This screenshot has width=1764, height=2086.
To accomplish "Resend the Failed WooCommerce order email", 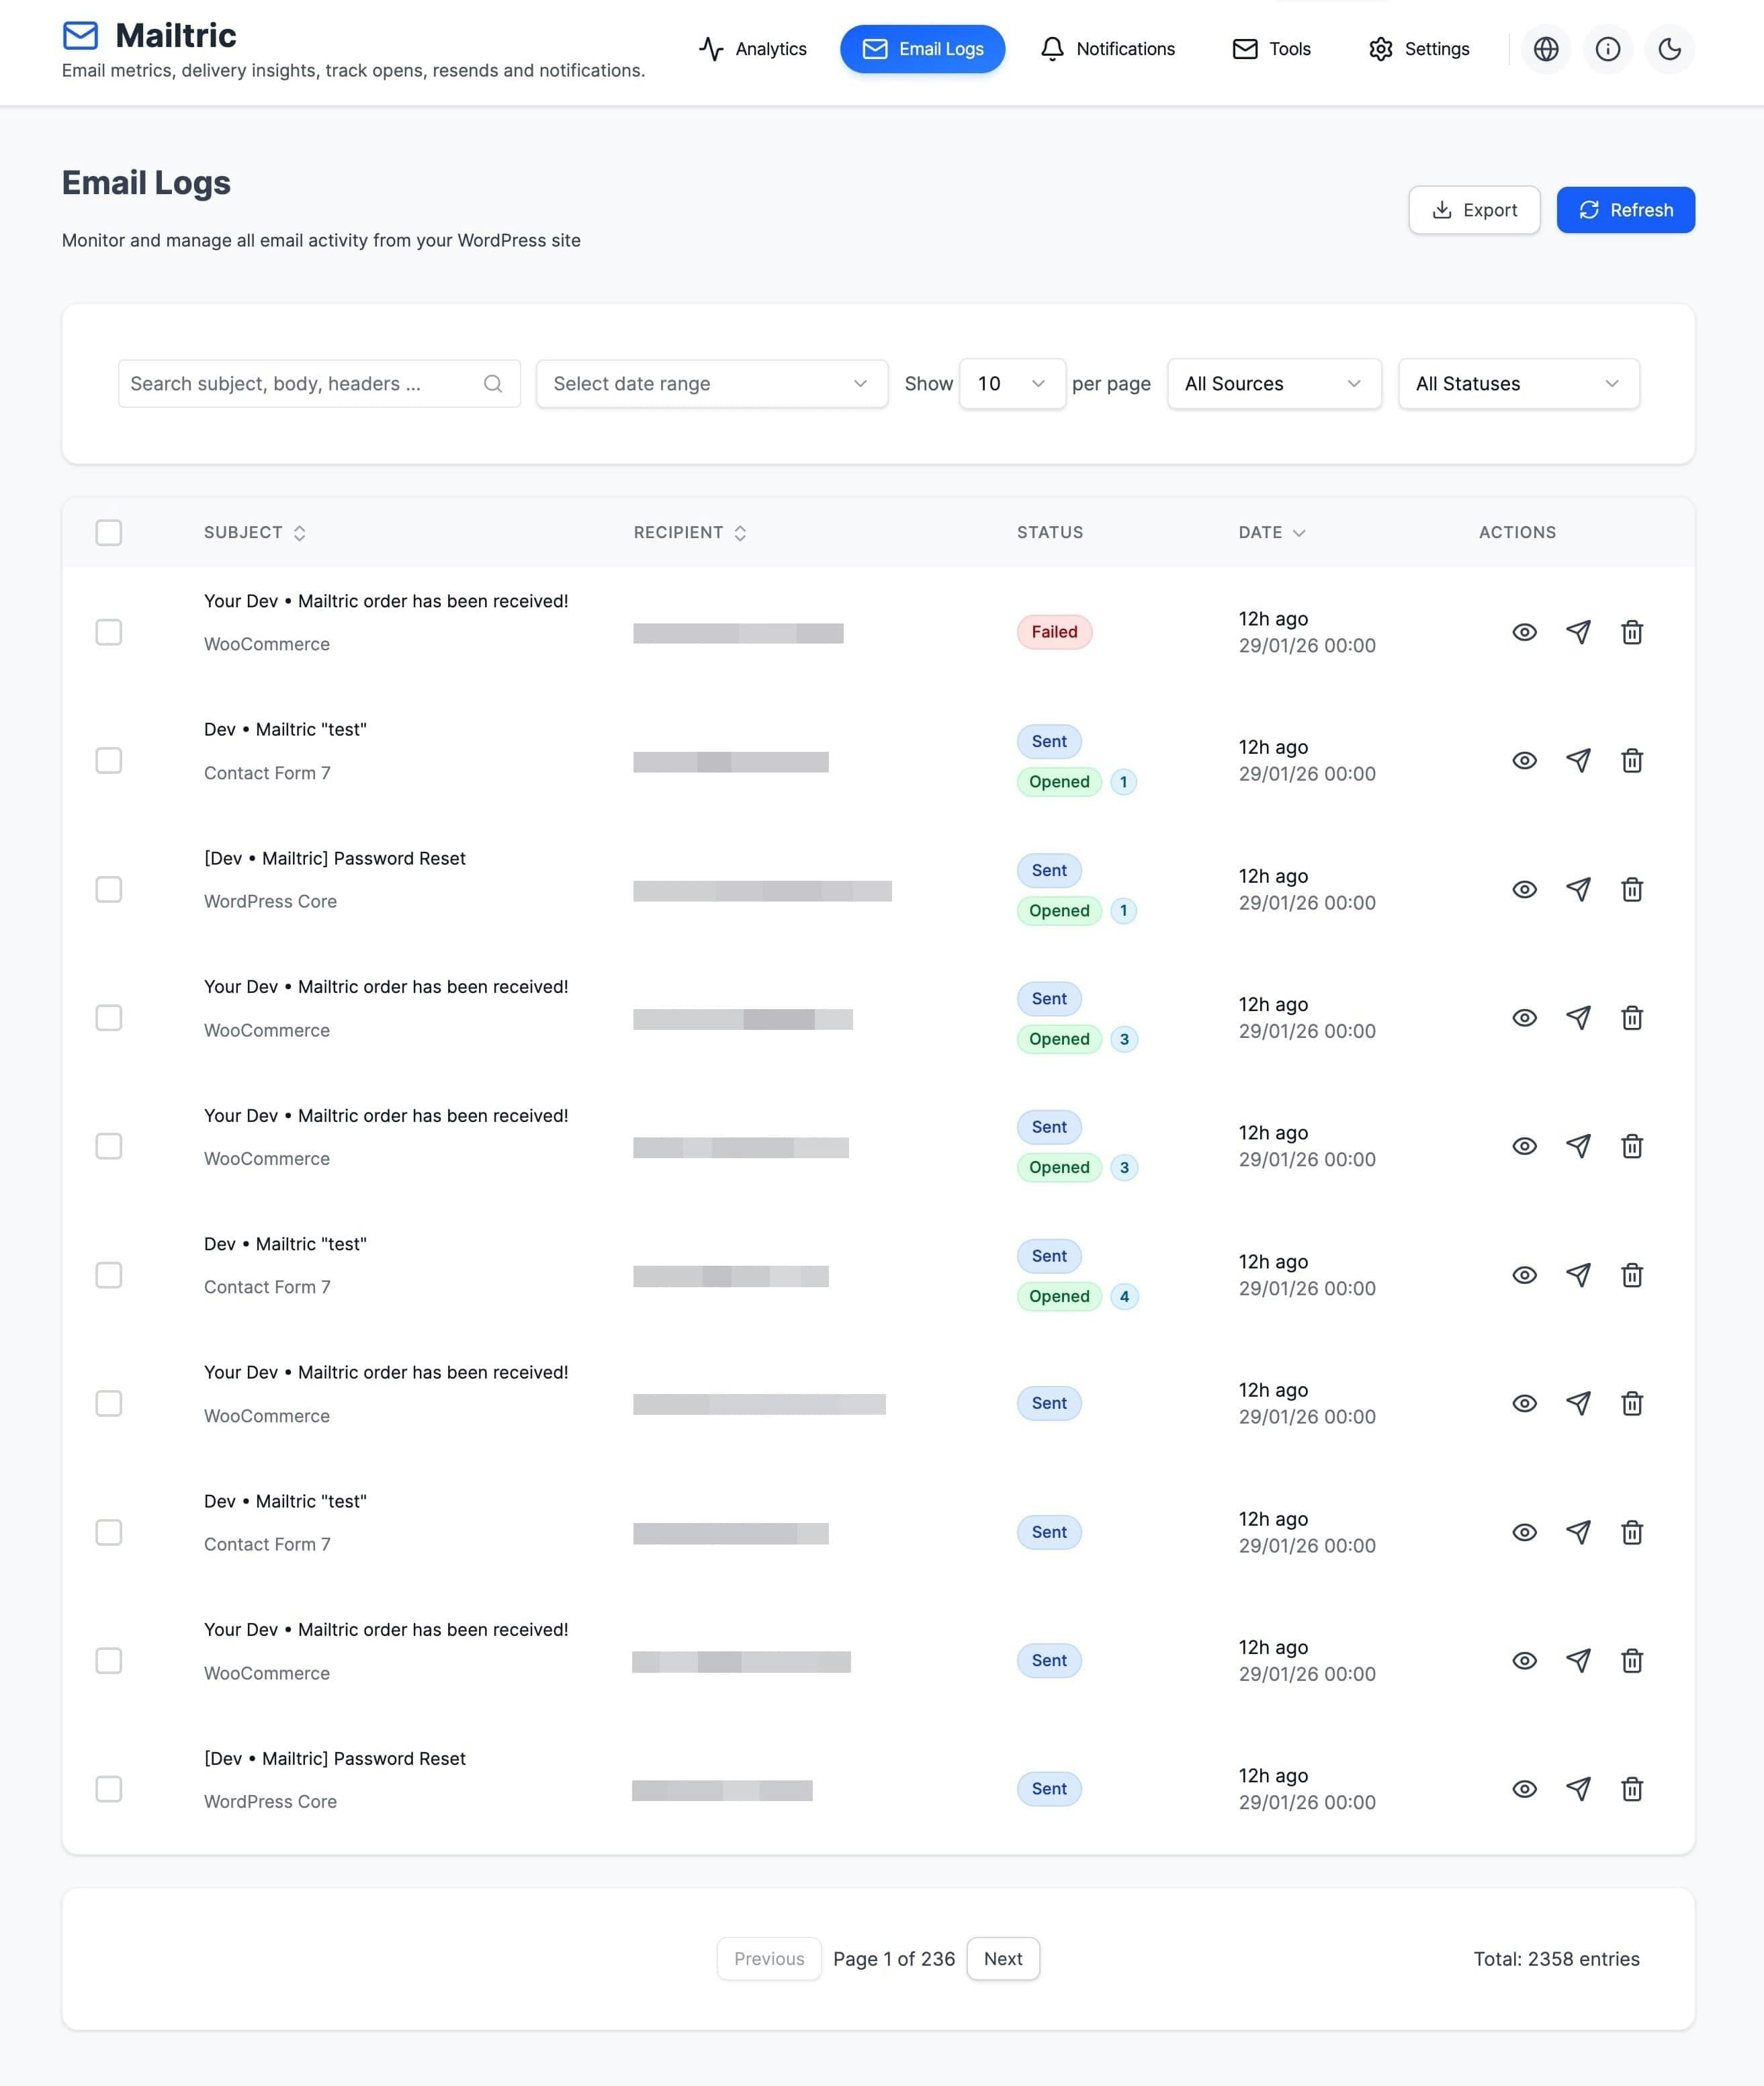I will [x=1578, y=632].
